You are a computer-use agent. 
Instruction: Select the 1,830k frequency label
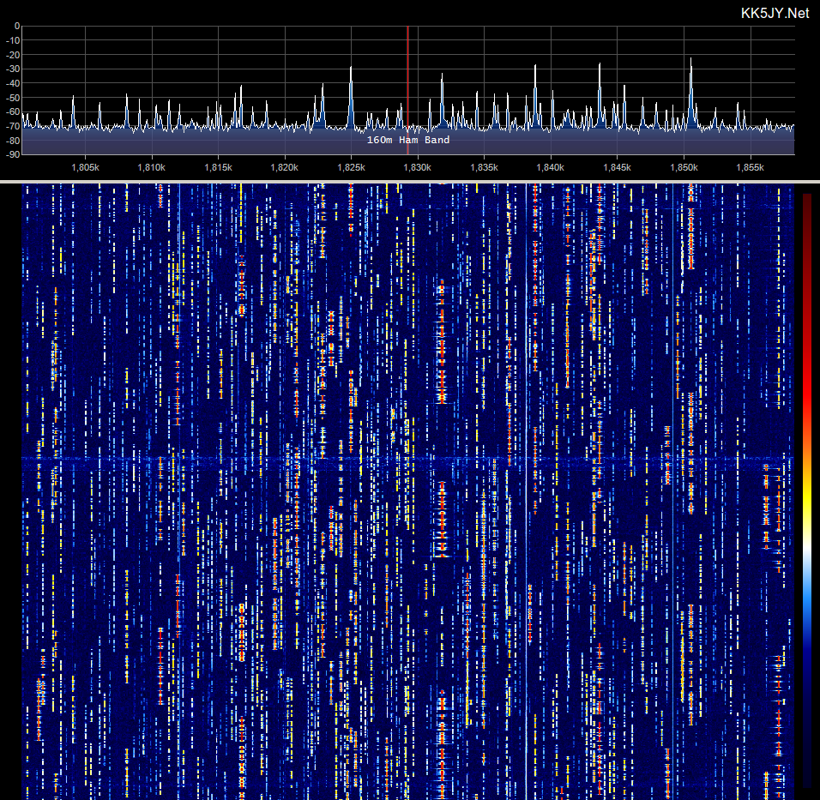[418, 167]
